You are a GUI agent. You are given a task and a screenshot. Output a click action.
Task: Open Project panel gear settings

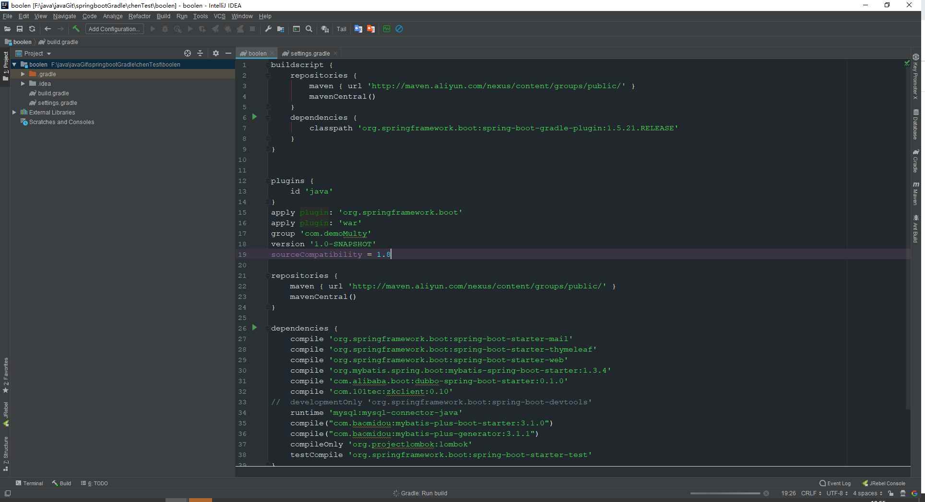pyautogui.click(x=216, y=53)
